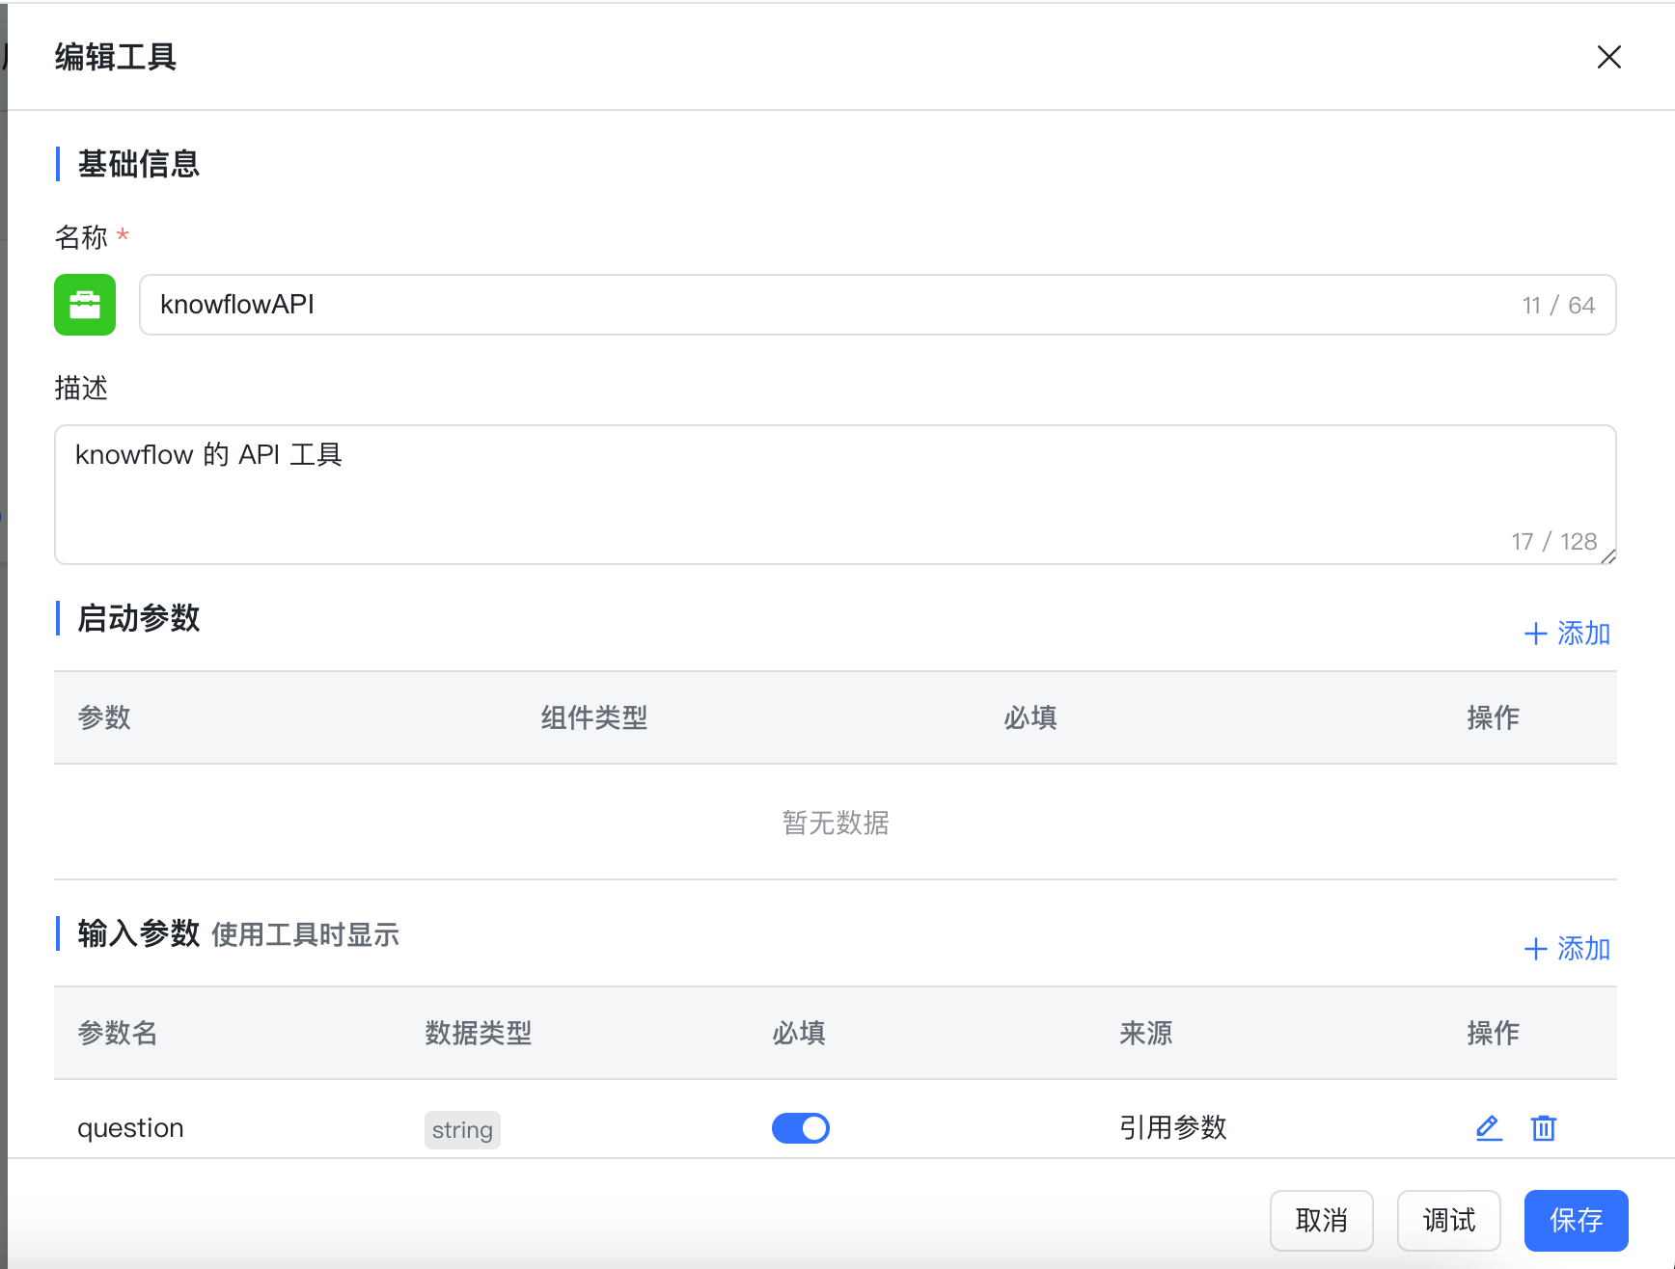Click the trash icon to delete question parameter
The width and height of the screenshot is (1675, 1269).
(1543, 1127)
